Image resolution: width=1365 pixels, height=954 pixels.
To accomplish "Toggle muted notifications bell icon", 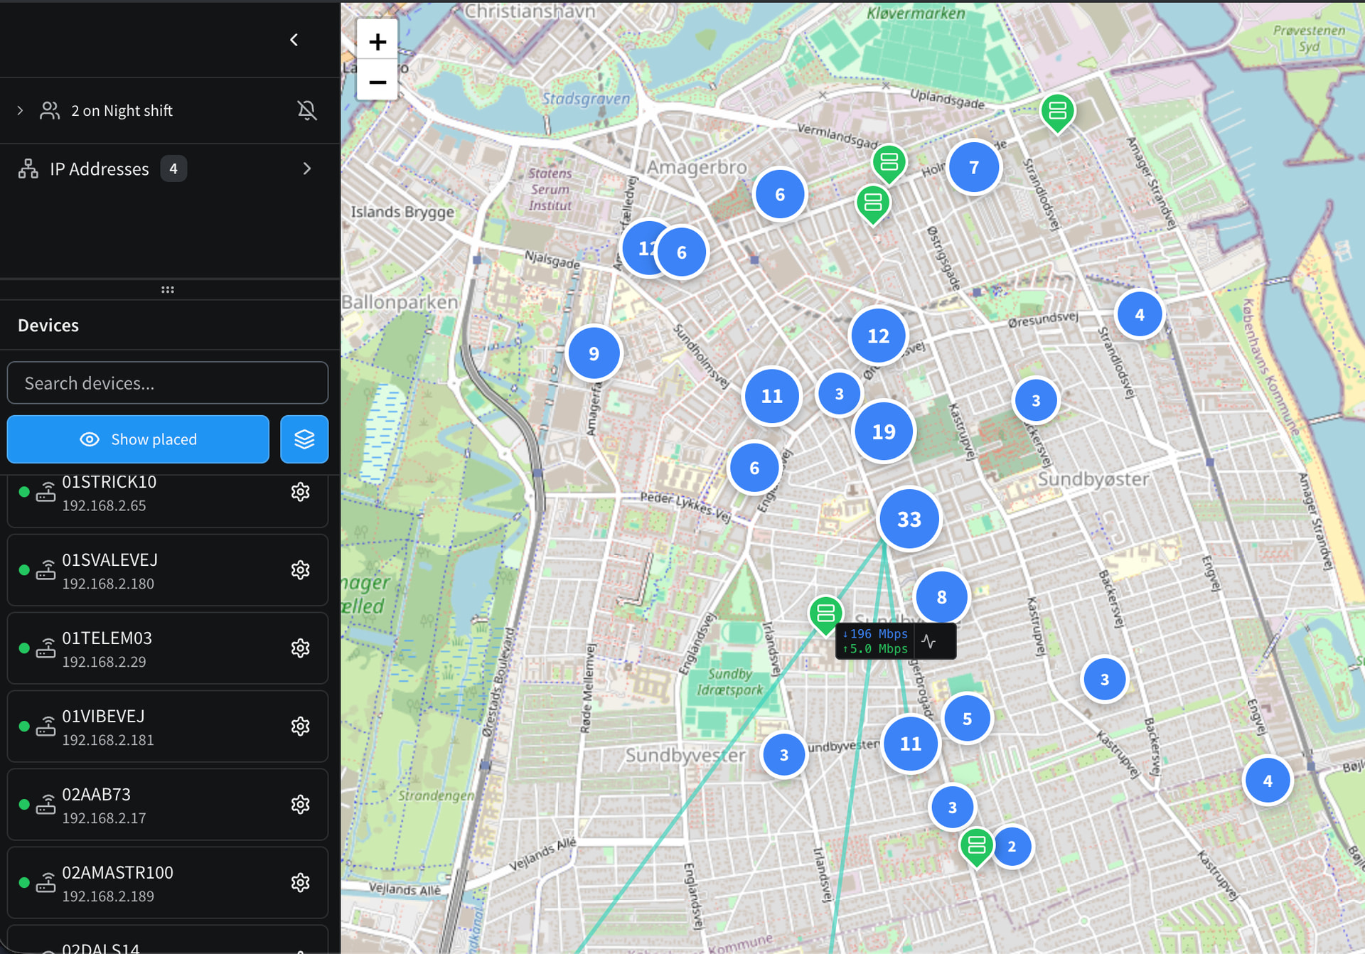I will click(306, 110).
